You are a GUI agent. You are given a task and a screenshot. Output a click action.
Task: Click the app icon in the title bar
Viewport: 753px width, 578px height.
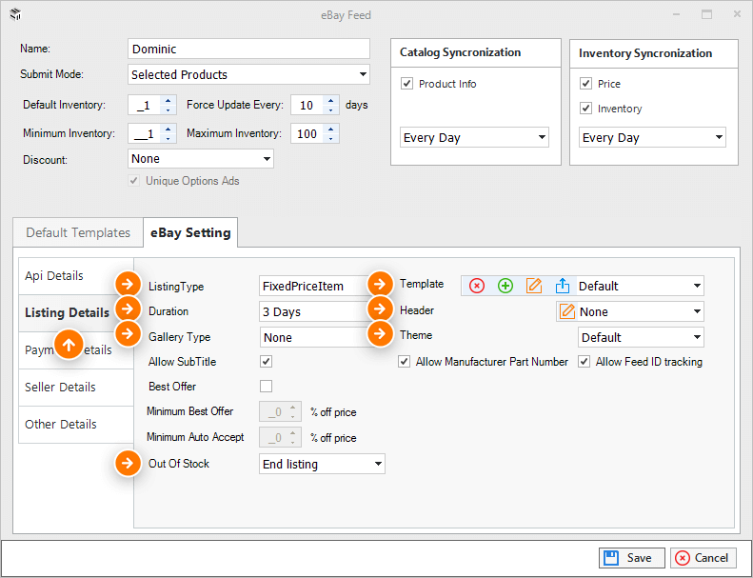tap(15, 15)
